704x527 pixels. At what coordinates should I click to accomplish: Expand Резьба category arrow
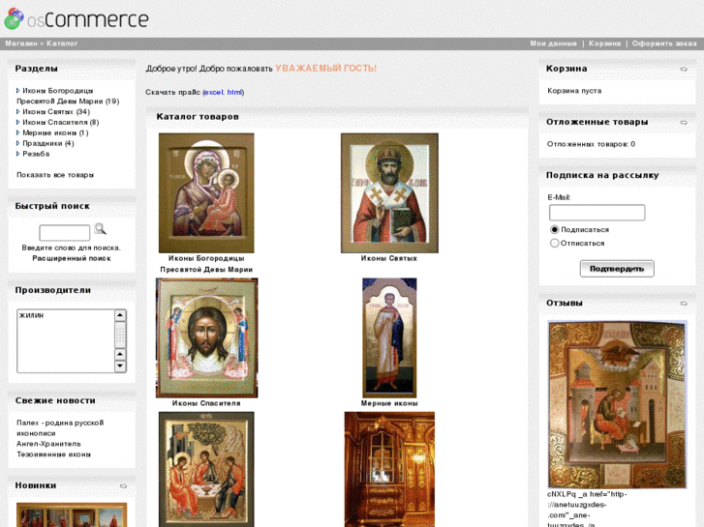coord(18,154)
